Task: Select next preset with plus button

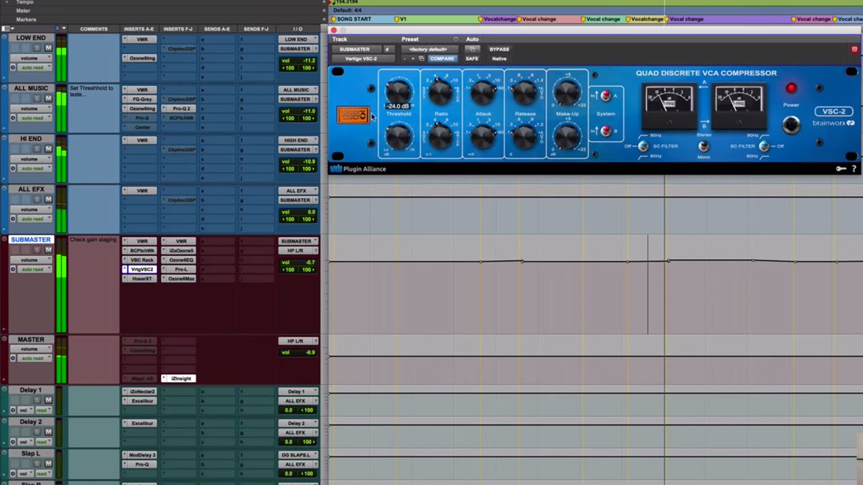Action: click(413, 59)
